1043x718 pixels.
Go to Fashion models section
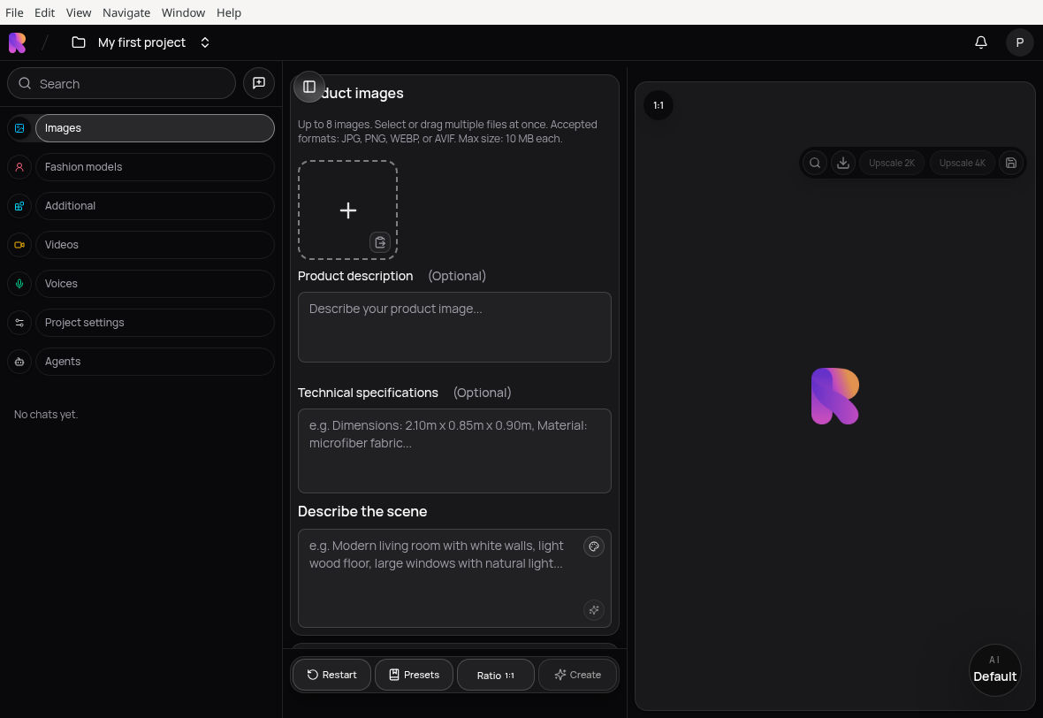tap(155, 167)
